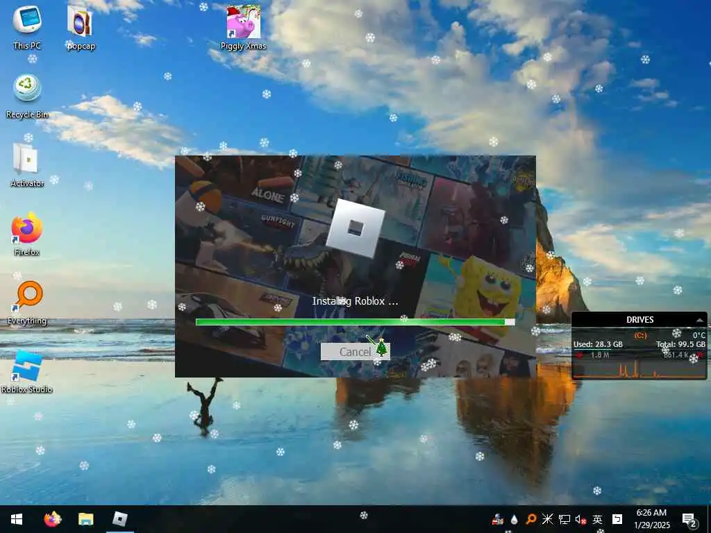The height and width of the screenshot is (533, 711).
Task: Select the popcap desktop icon
Action: pos(81,27)
